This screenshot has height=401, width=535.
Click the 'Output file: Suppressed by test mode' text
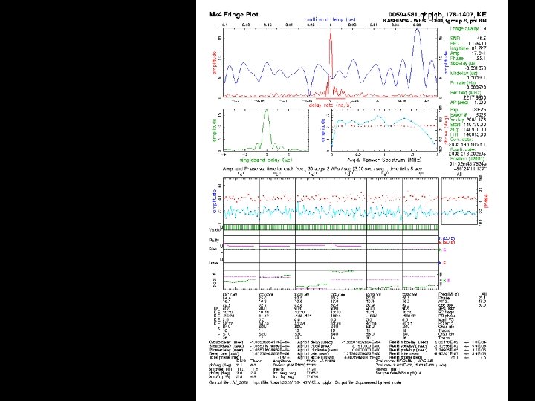[x=368, y=382]
